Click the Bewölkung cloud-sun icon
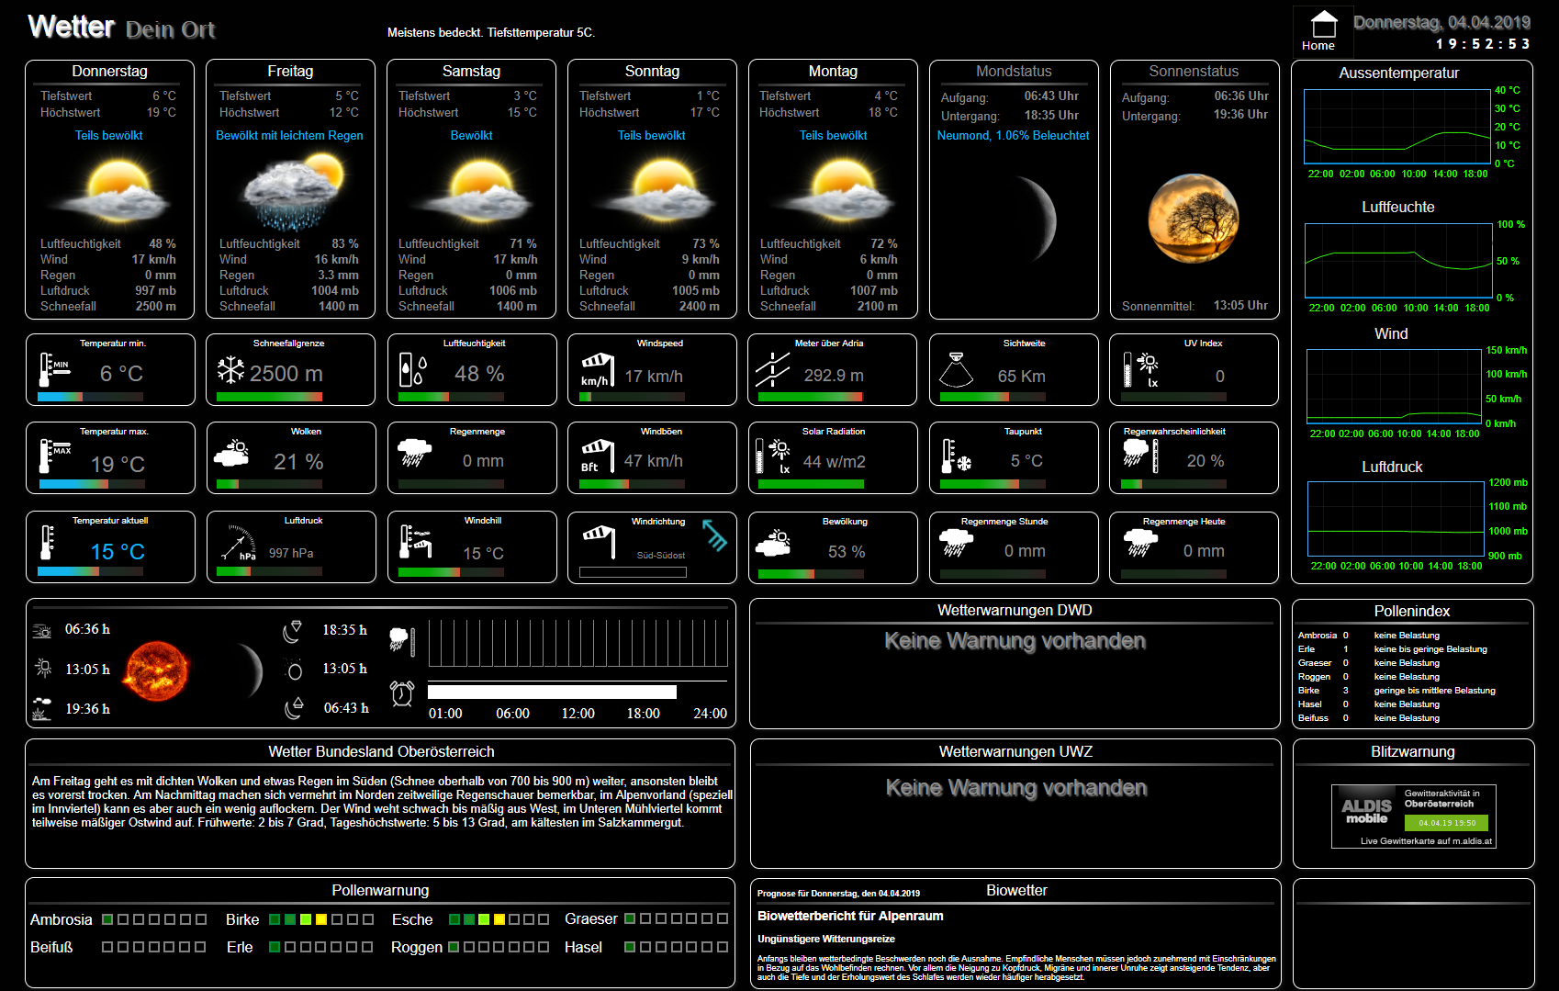This screenshot has height=991, width=1559. tap(773, 543)
